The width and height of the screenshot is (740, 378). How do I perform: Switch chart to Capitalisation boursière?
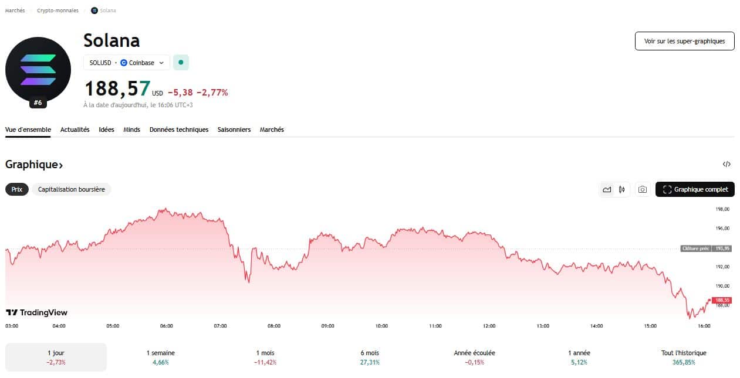[x=72, y=189]
